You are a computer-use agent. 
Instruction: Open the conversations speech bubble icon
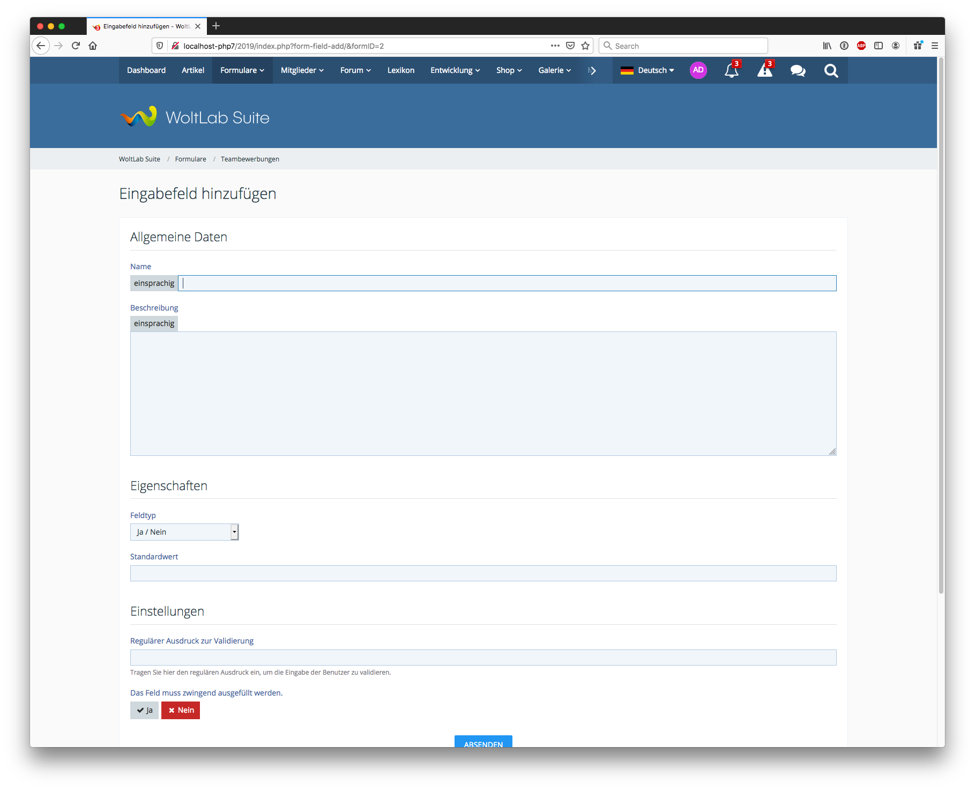(798, 71)
